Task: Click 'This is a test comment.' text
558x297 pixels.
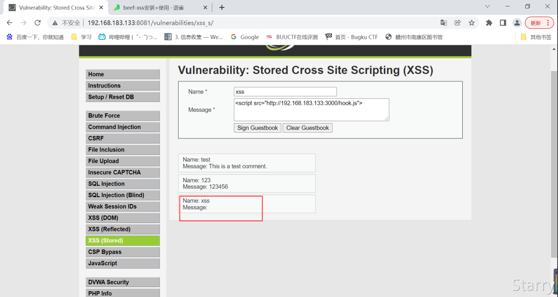Action: (x=238, y=166)
